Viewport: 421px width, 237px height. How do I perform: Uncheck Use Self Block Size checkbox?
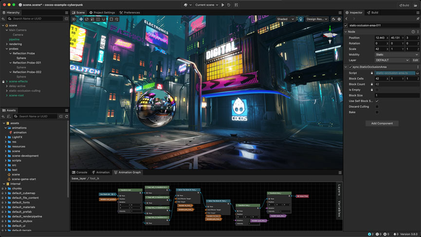[x=377, y=101]
